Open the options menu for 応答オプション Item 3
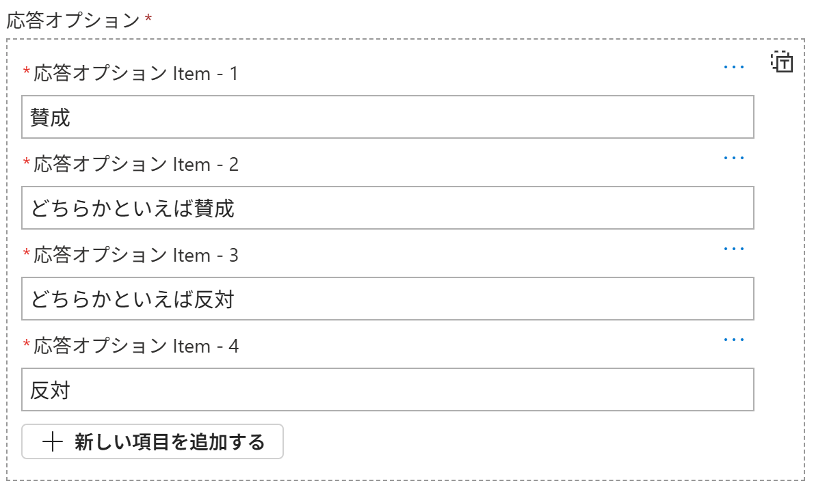 (733, 247)
